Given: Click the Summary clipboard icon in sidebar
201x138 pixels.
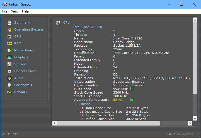Looking at the screenshot, I should 9,22.
